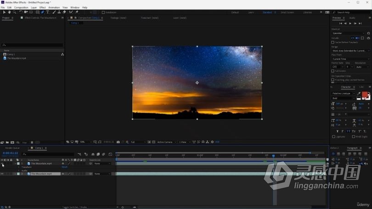Enable Cache Before Playback checkbox
The image size is (372, 209).
click(333, 42)
